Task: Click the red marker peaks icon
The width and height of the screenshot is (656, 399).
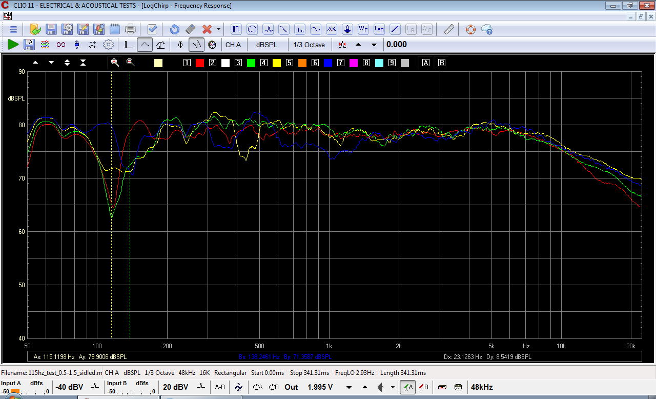Action: (x=342, y=45)
